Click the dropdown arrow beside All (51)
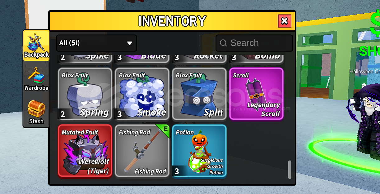Viewport: 380px width, 194px height. [x=130, y=43]
